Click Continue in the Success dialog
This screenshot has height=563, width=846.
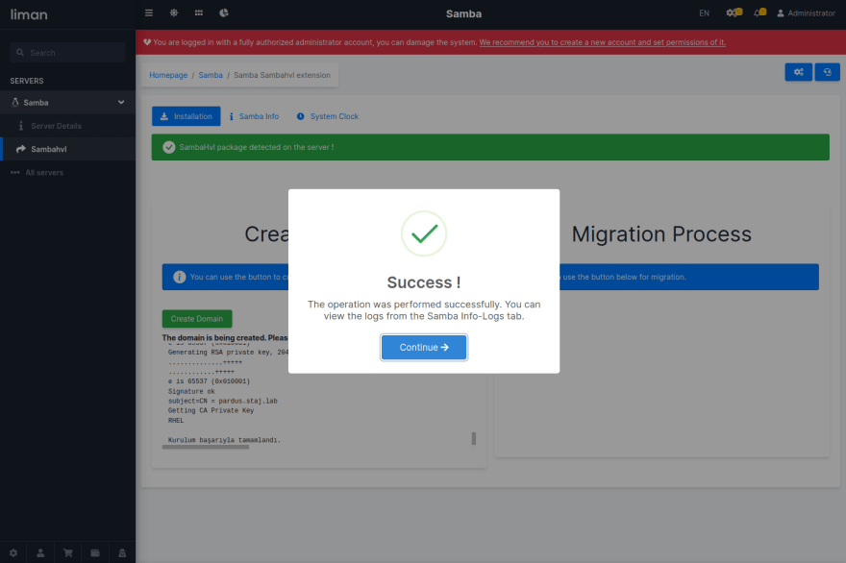(424, 348)
